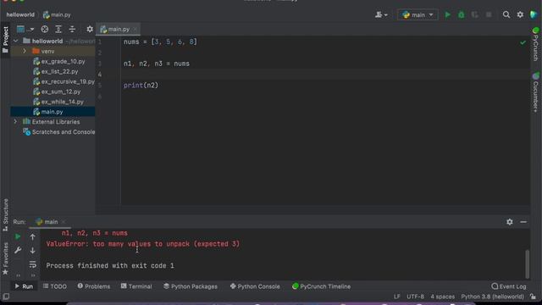Place cursor on print(n2) line
Screen dimensions: 542x305
141,86
